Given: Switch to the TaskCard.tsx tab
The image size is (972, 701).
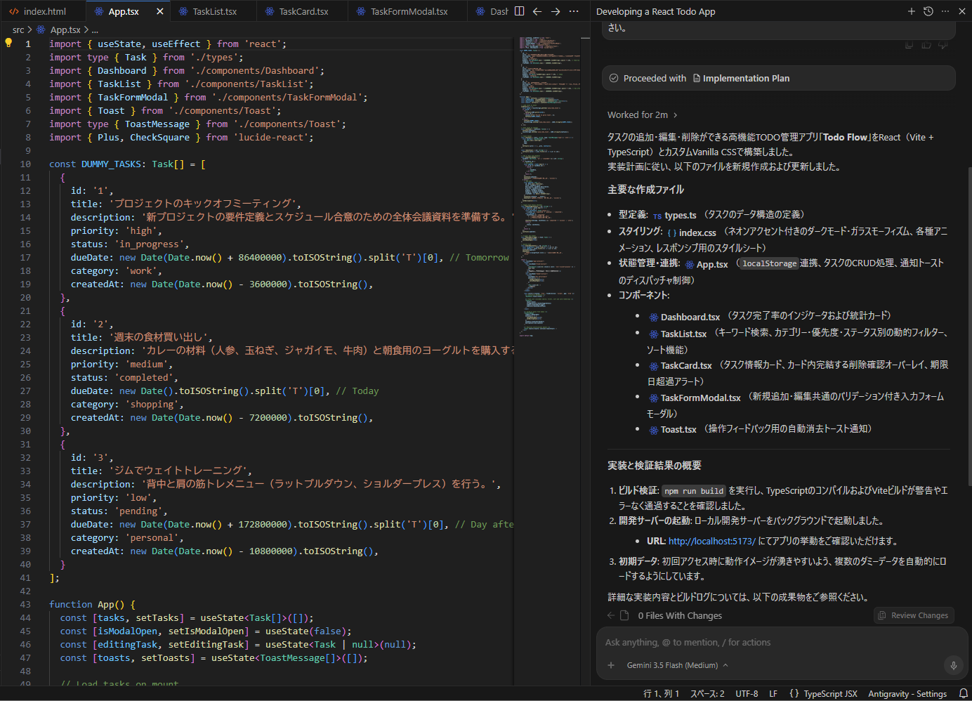Looking at the screenshot, I should click(x=303, y=11).
